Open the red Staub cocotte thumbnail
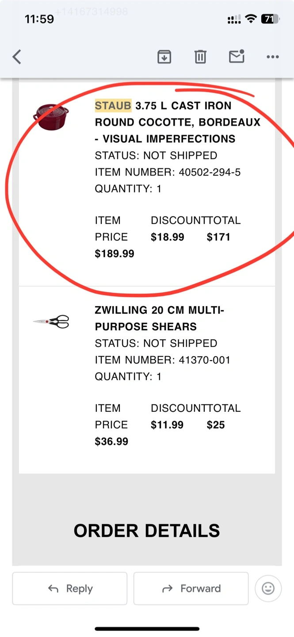This screenshot has width=294, height=637. [x=51, y=117]
